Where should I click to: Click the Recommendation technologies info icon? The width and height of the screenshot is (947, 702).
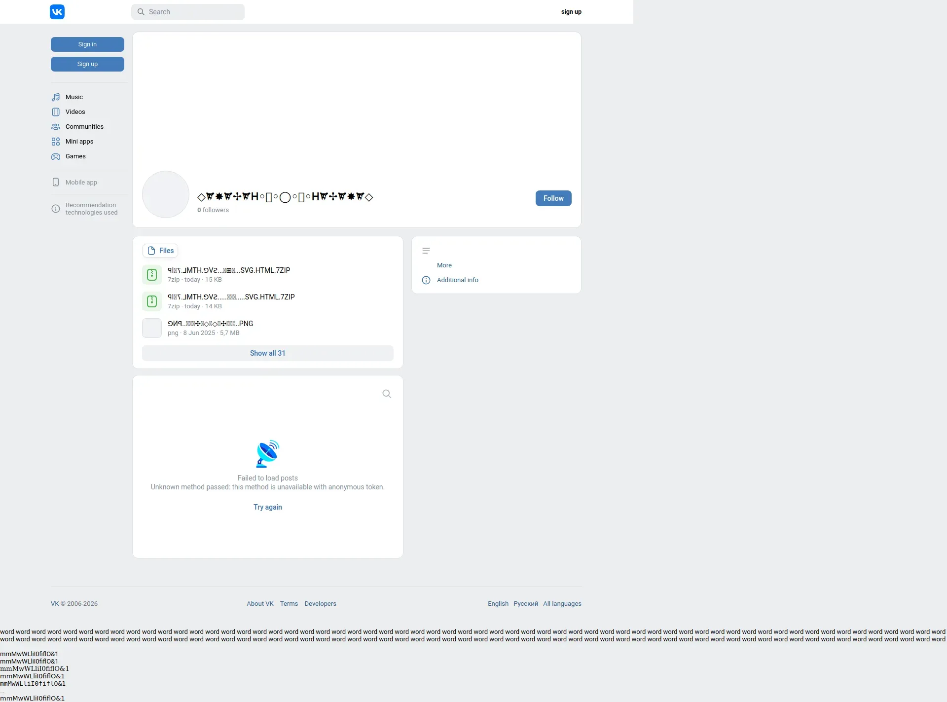click(x=56, y=209)
